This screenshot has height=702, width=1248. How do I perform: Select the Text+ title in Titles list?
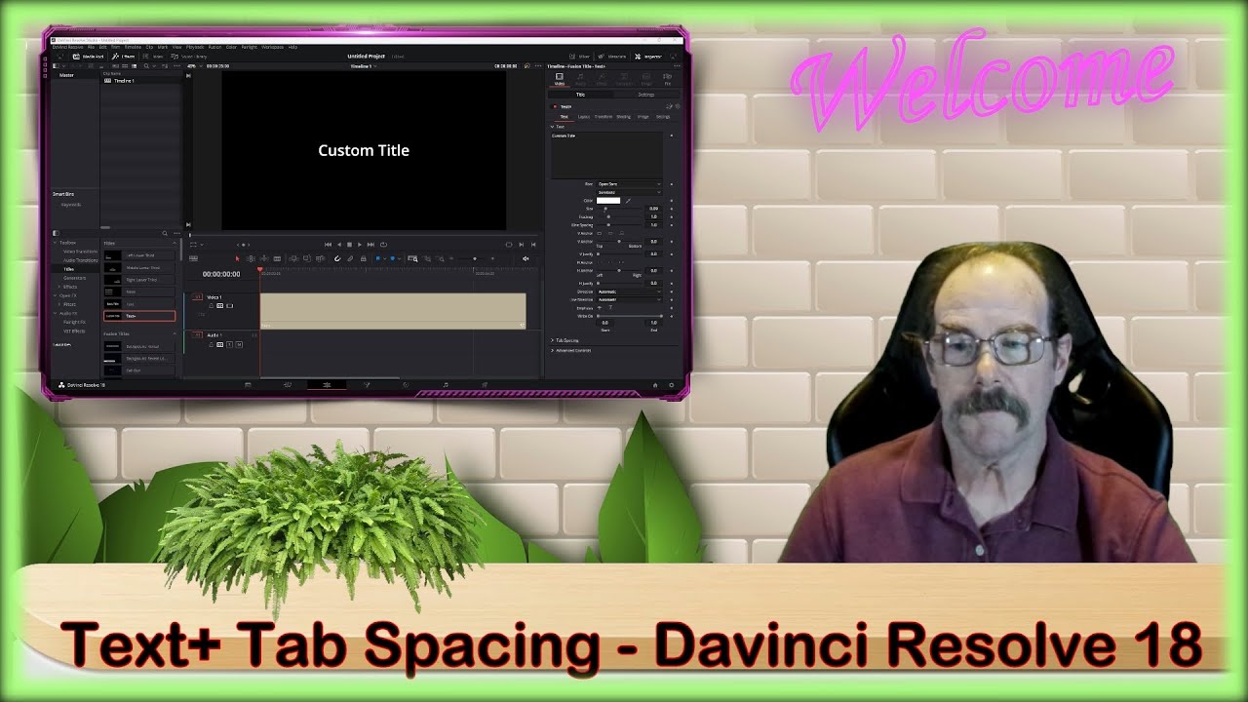[x=138, y=316]
